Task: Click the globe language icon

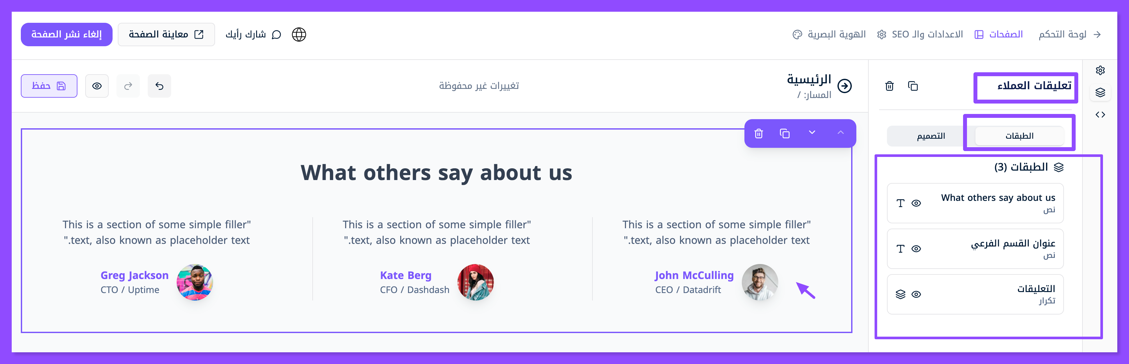Action: pos(299,34)
